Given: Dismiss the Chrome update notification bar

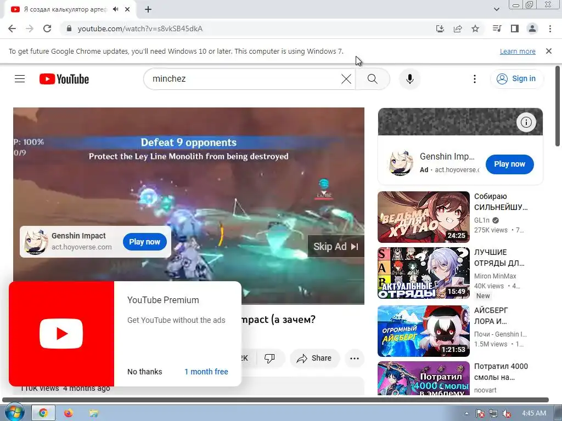Looking at the screenshot, I should coord(549,51).
